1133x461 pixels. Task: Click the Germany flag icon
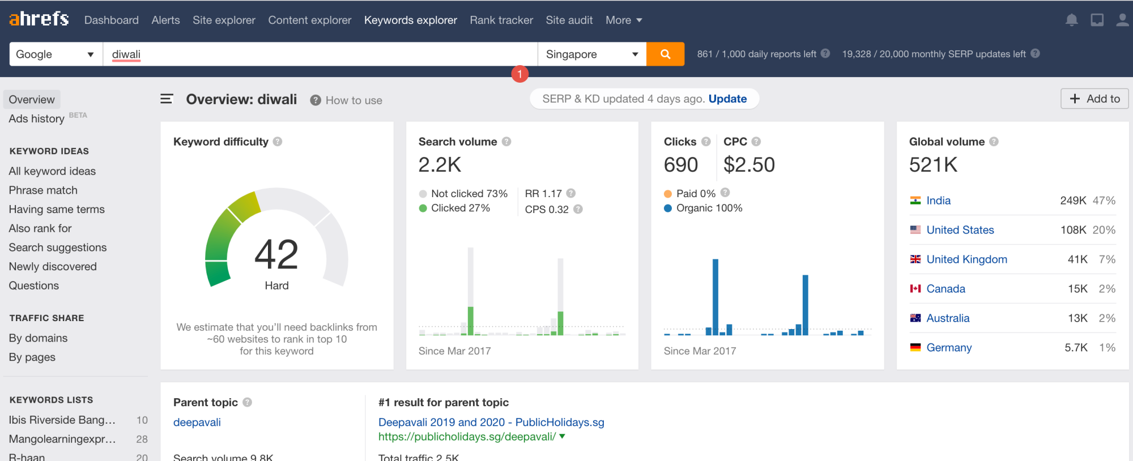(915, 348)
